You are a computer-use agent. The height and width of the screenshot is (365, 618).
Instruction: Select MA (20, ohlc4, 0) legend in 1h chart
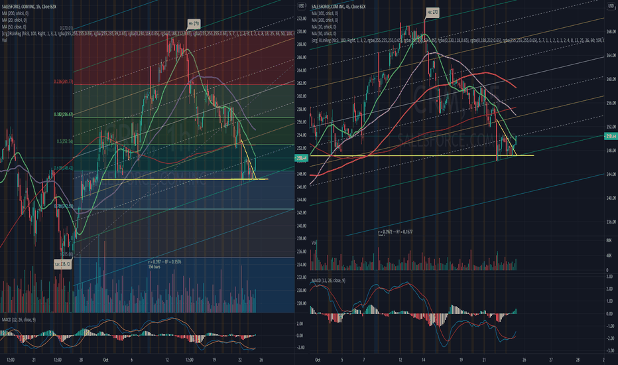14,20
